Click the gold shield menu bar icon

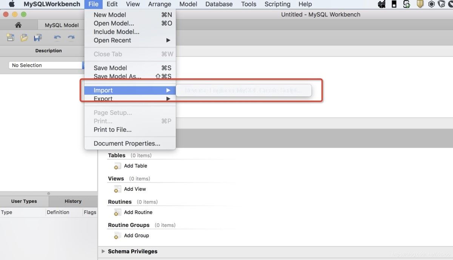click(420, 4)
